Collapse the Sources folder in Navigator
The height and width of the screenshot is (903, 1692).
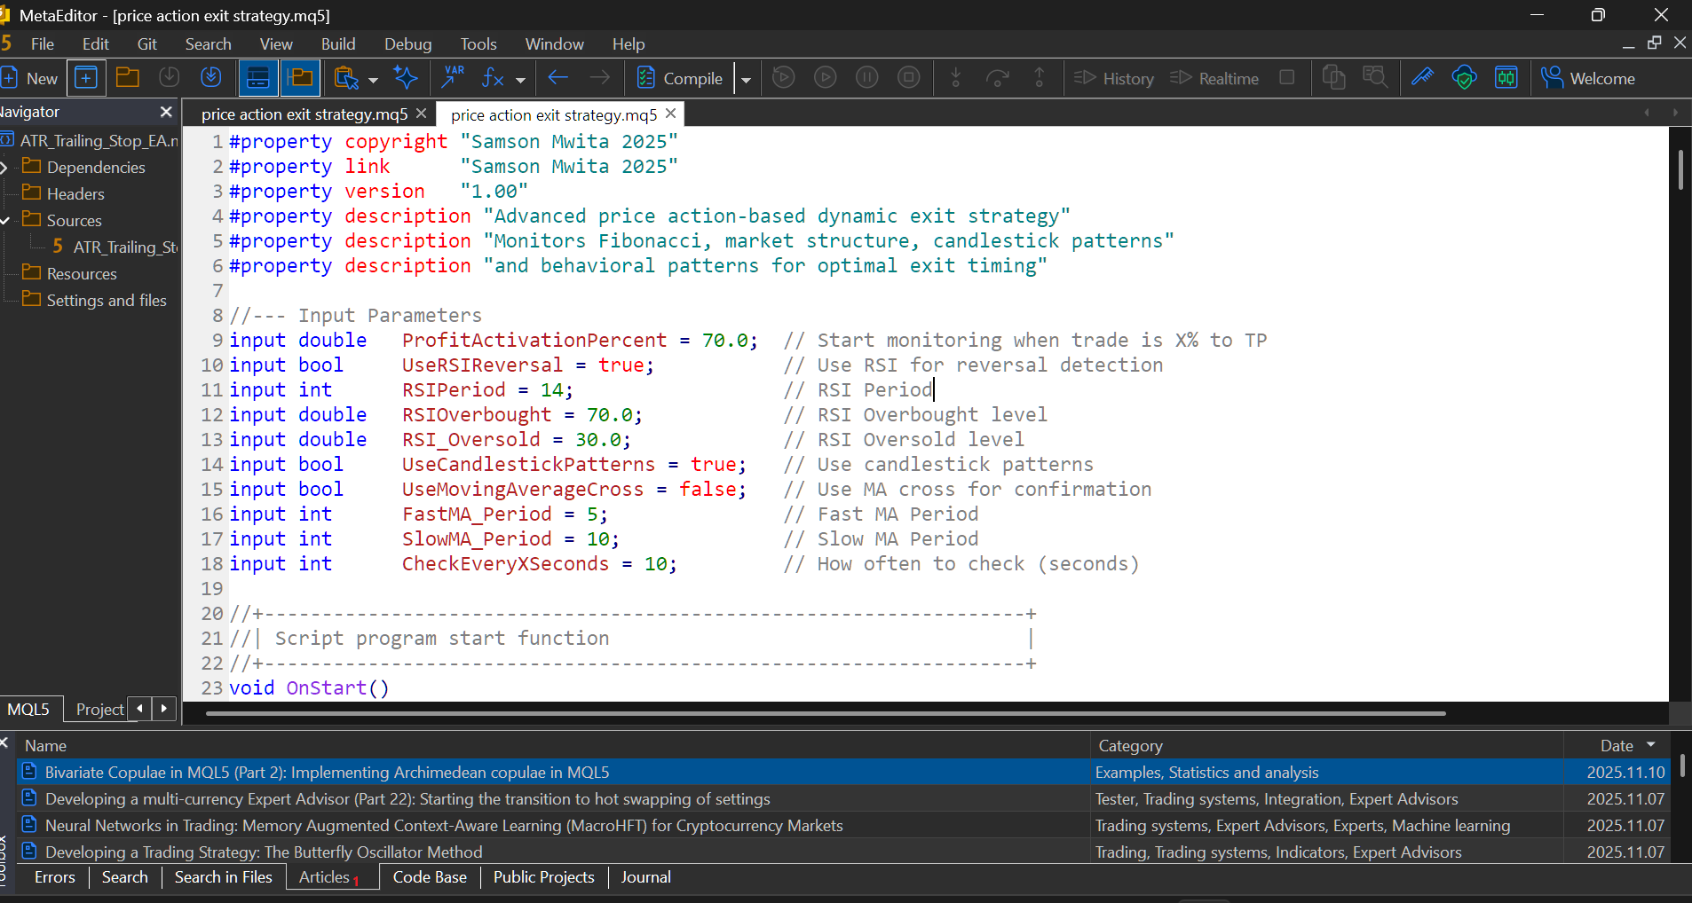(x=5, y=220)
